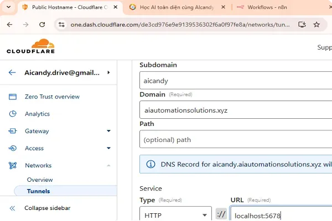
Task: Click the service URL field localhost:5678
Action: click(281, 214)
